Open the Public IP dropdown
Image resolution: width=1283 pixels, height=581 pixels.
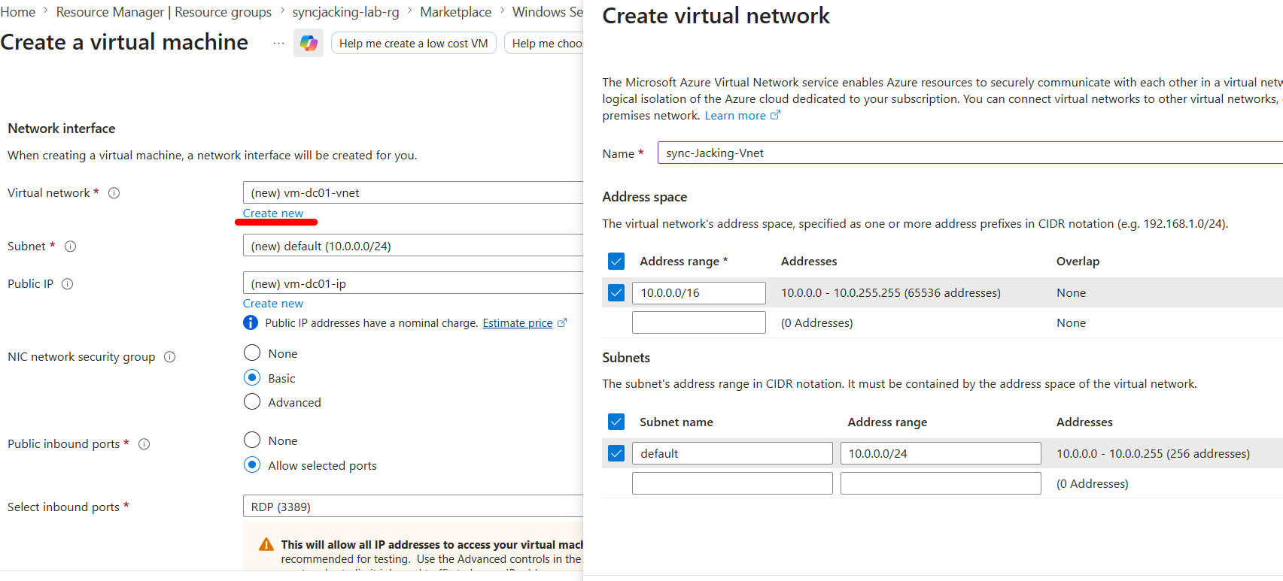tap(412, 283)
